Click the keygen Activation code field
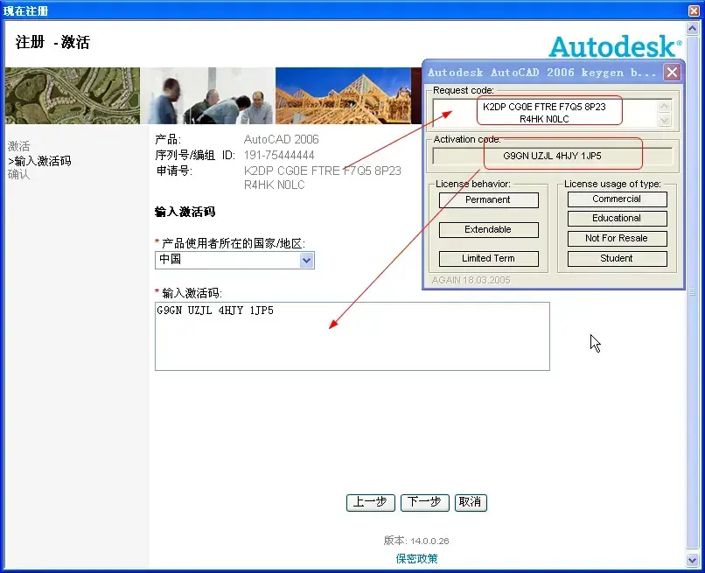The height and width of the screenshot is (573, 705). tap(552, 156)
